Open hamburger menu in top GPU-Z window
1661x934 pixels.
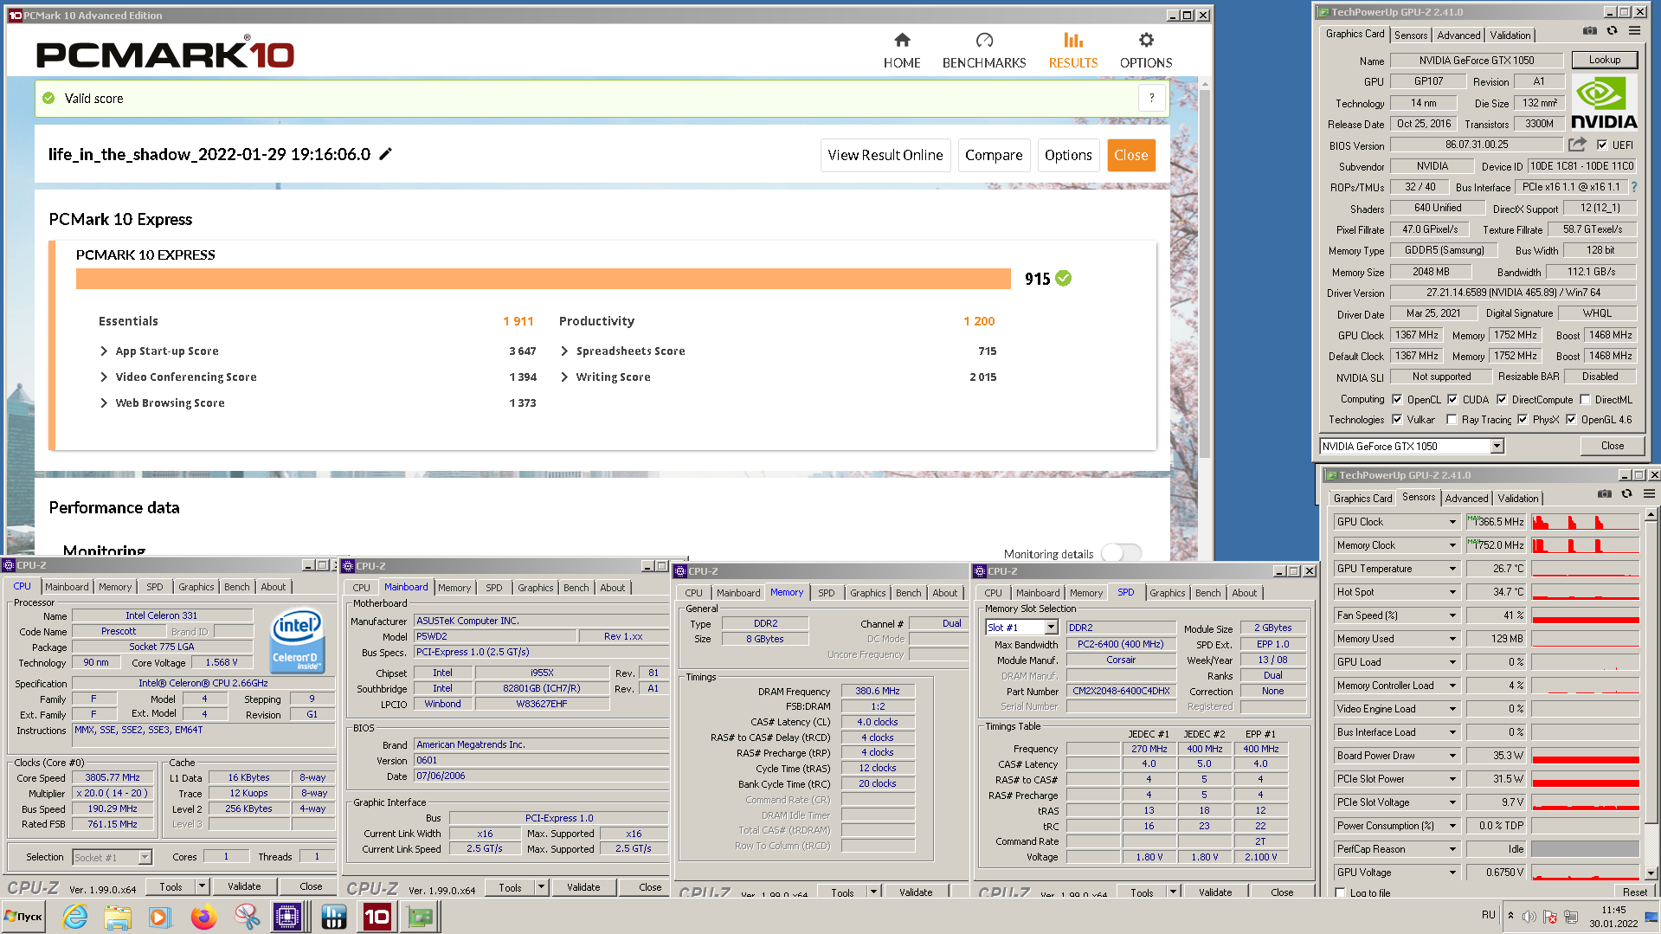pyautogui.click(x=1634, y=31)
